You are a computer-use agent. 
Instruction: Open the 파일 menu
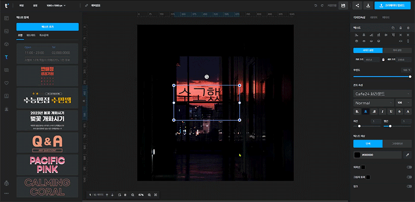click(x=22, y=6)
